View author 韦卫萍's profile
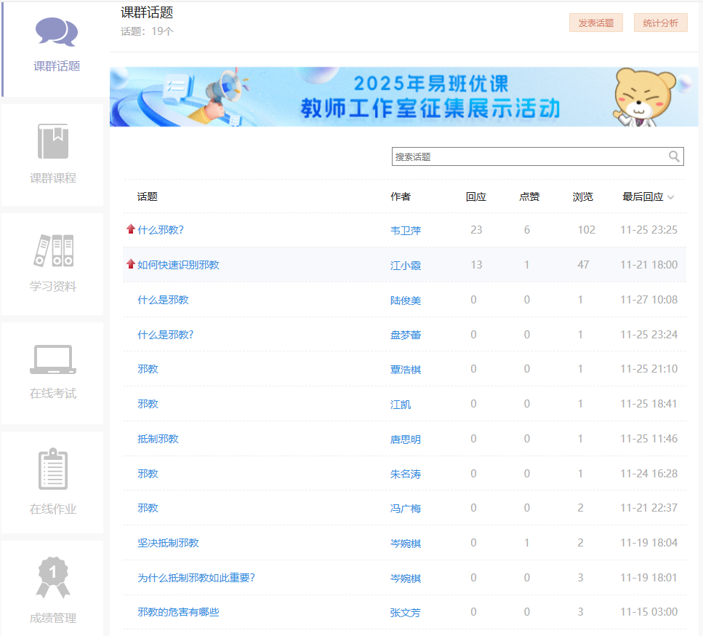This screenshot has width=703, height=636. pyautogui.click(x=406, y=231)
